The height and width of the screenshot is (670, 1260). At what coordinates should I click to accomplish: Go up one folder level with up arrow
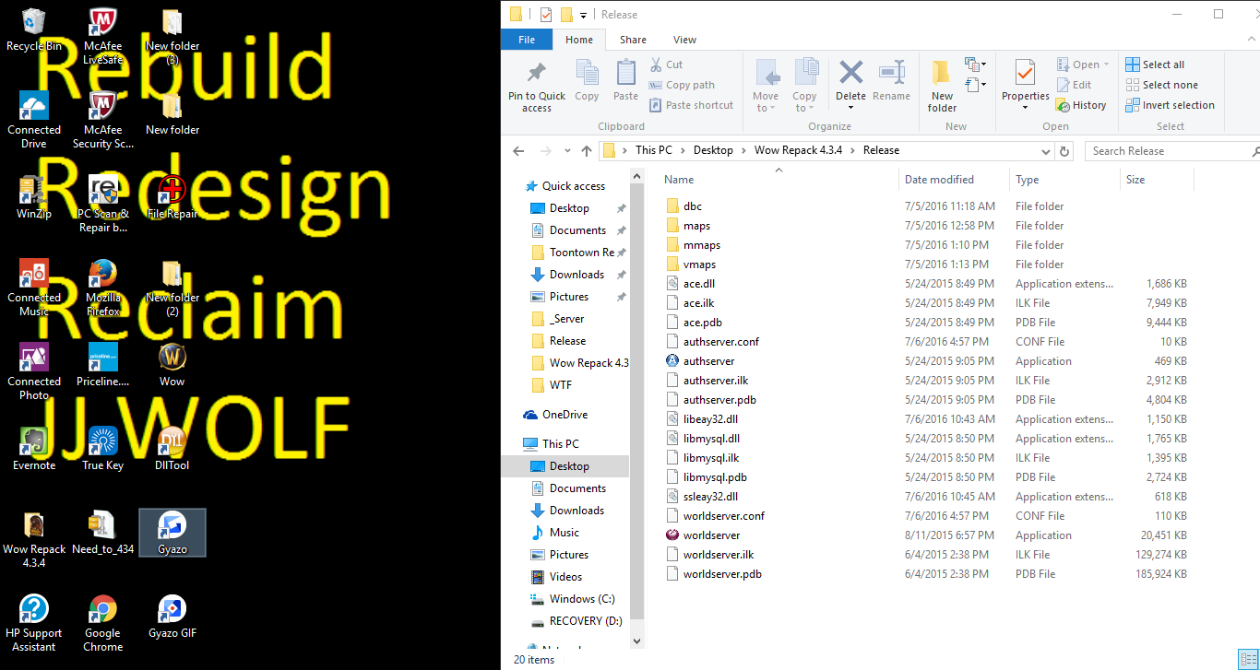pyautogui.click(x=587, y=151)
